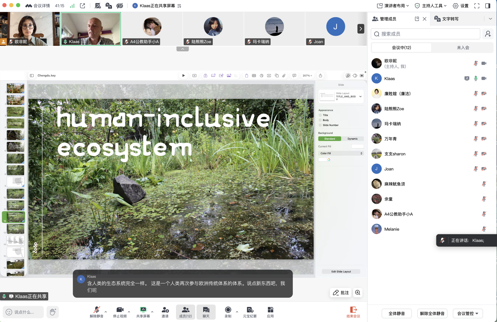This screenshot has height=322, width=497.
Task: Show next participants with the right arrow
Action: [361, 29]
